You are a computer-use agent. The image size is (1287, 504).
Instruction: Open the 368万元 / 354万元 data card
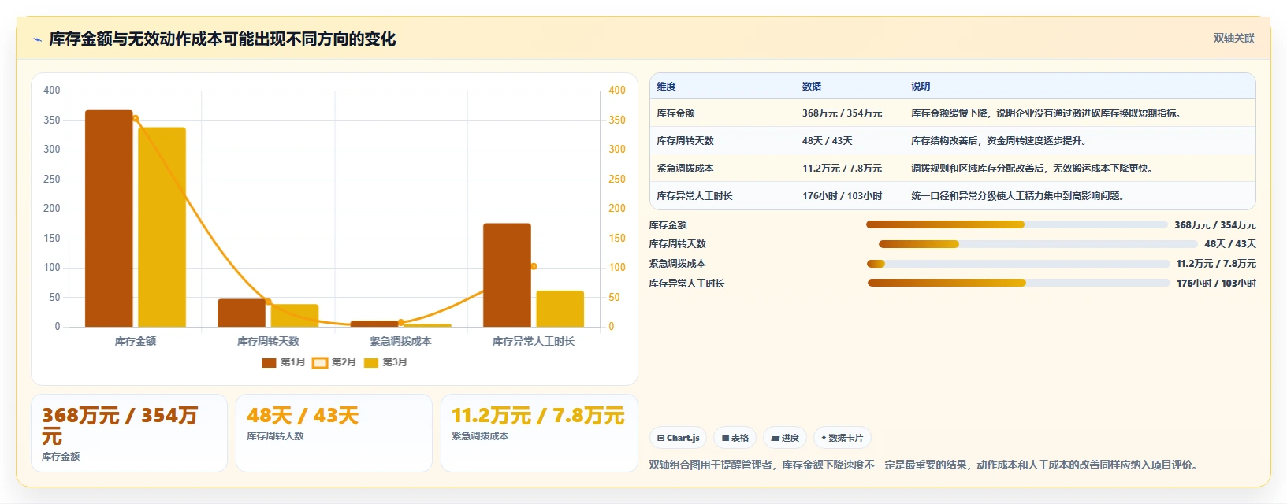129,433
